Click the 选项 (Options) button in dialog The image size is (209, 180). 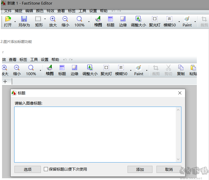(27, 169)
